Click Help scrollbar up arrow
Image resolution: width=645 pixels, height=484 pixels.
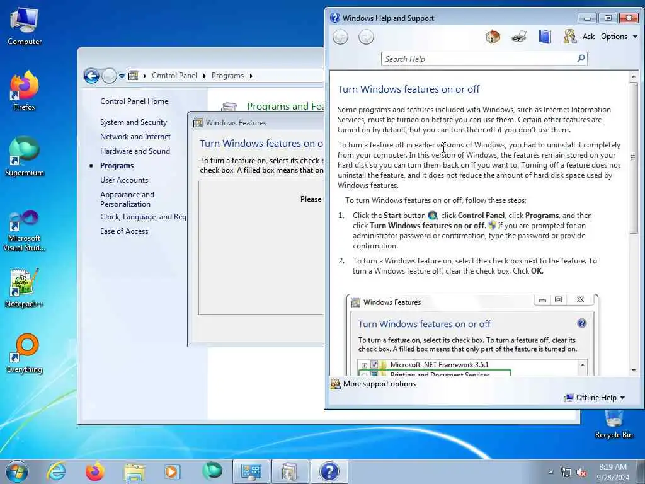click(633, 76)
